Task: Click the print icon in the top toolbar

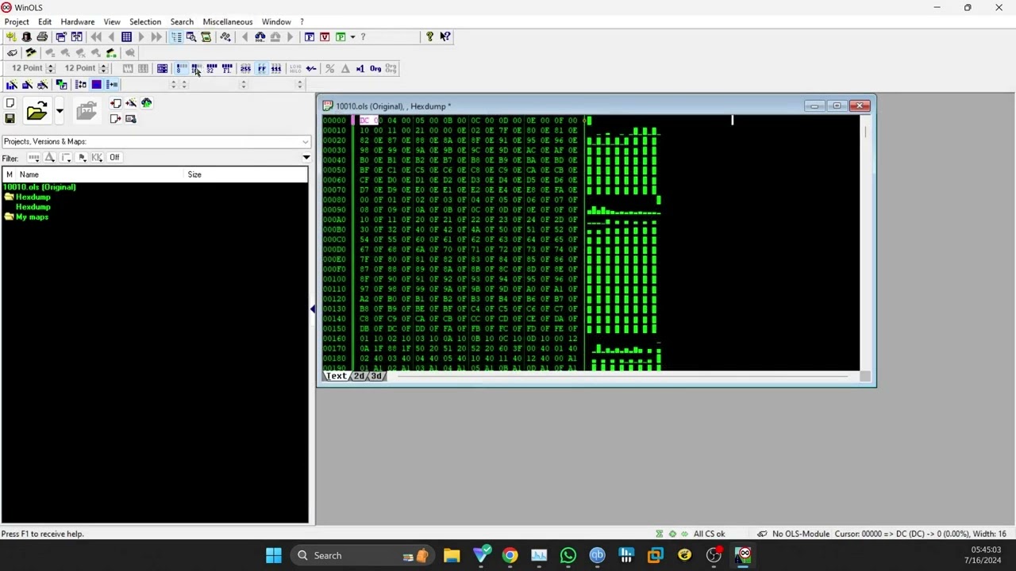Action: [42, 36]
